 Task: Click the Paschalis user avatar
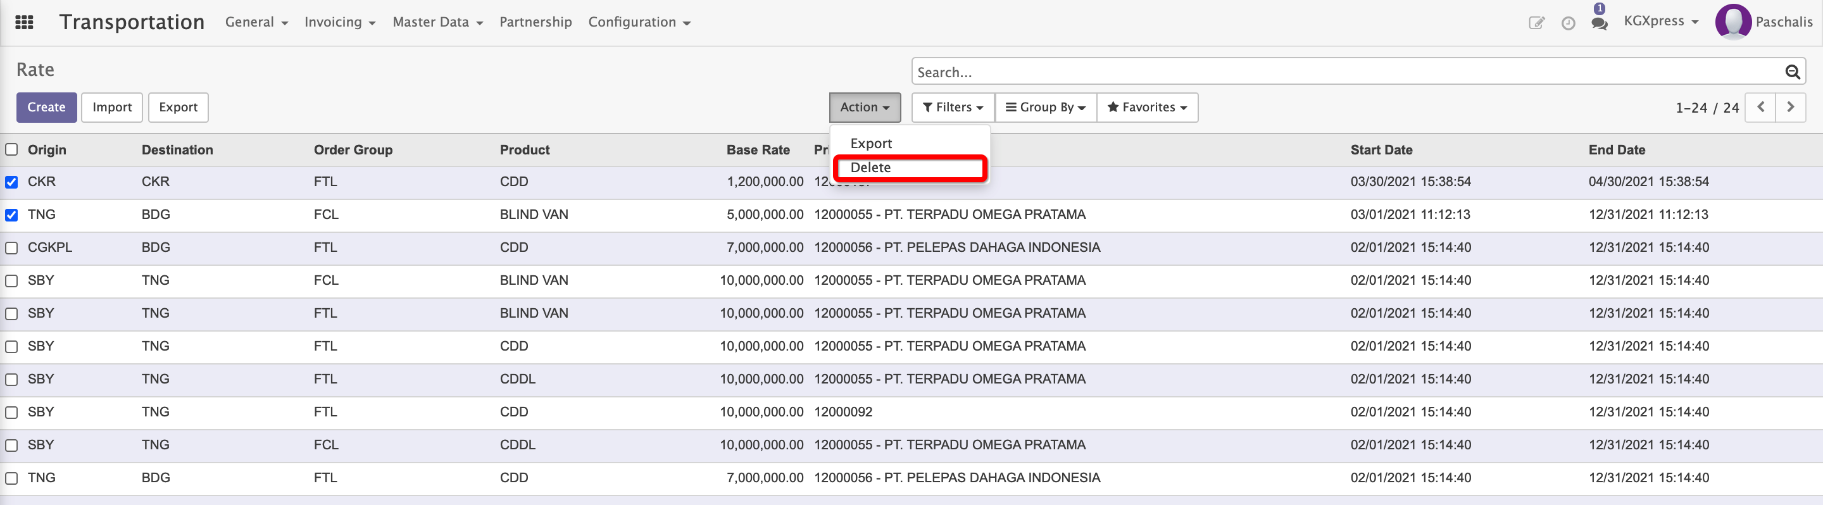1733,22
